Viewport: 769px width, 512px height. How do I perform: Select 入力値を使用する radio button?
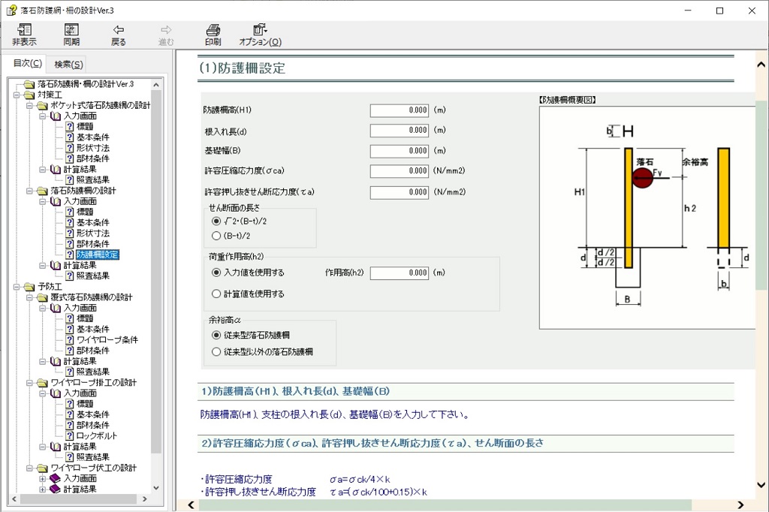216,273
